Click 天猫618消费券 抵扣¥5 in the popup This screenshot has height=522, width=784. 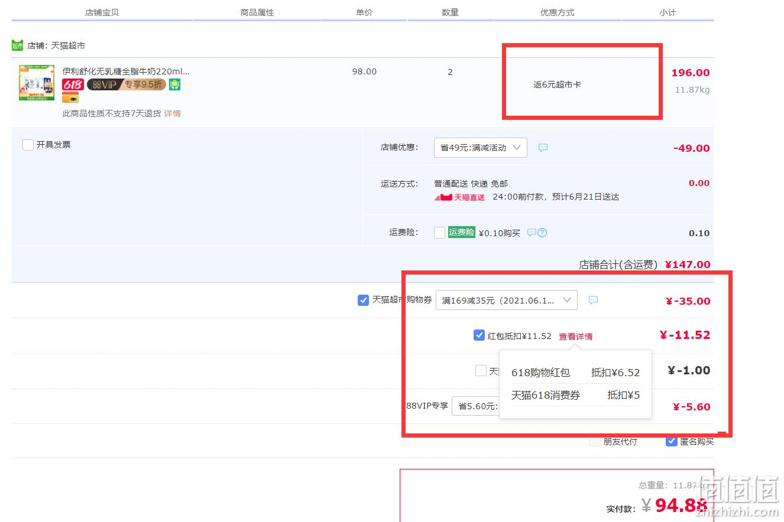575,395
